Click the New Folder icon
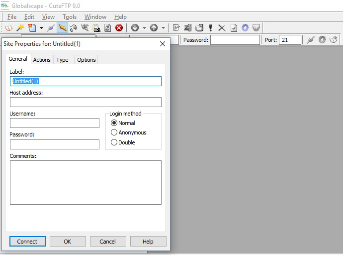 click(x=199, y=28)
